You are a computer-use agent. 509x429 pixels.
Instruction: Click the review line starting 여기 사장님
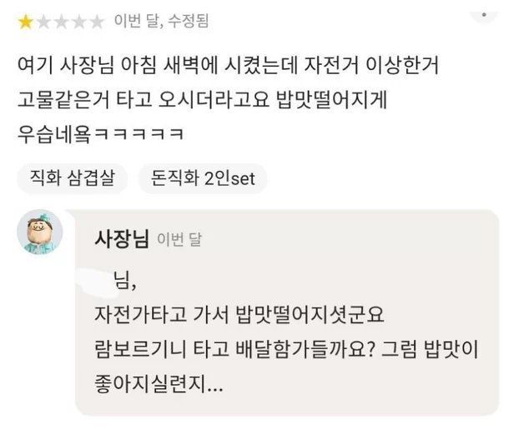[x=228, y=65]
